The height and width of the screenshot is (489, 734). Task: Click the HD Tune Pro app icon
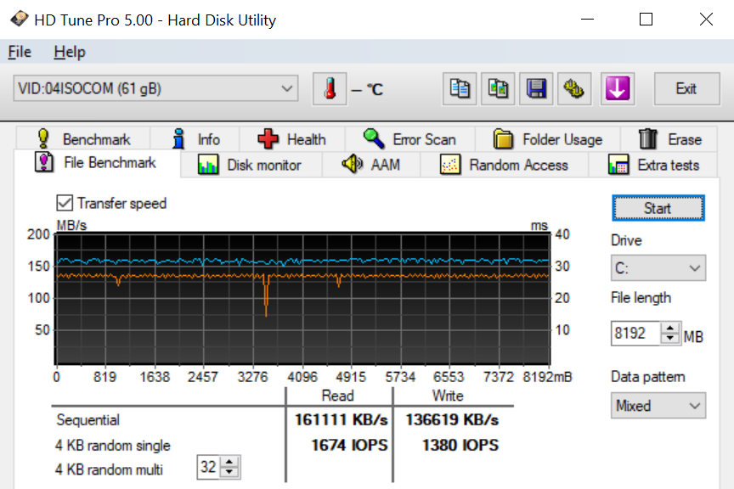(x=20, y=20)
